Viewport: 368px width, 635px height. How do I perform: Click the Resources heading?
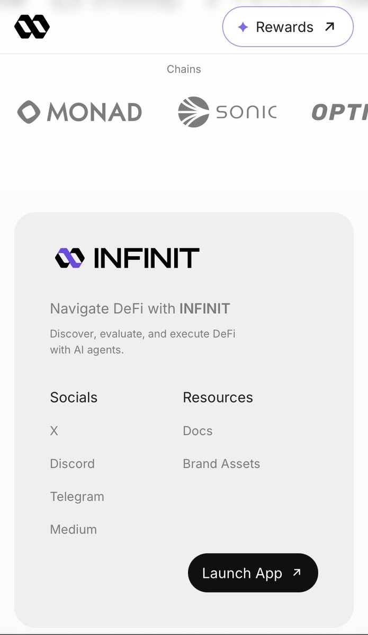click(218, 397)
